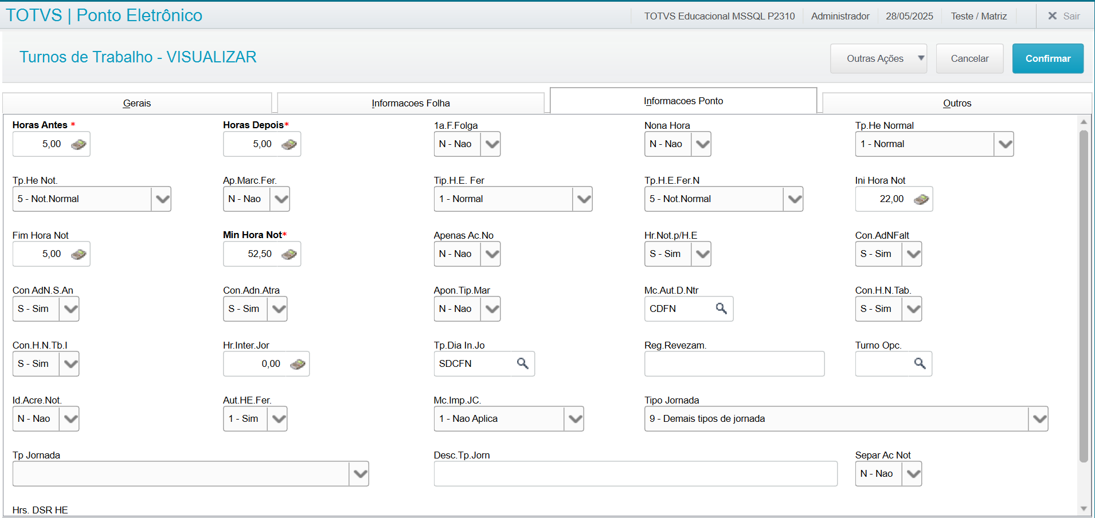Click calculator icon in Horas Depois field
1095x518 pixels.
point(290,144)
